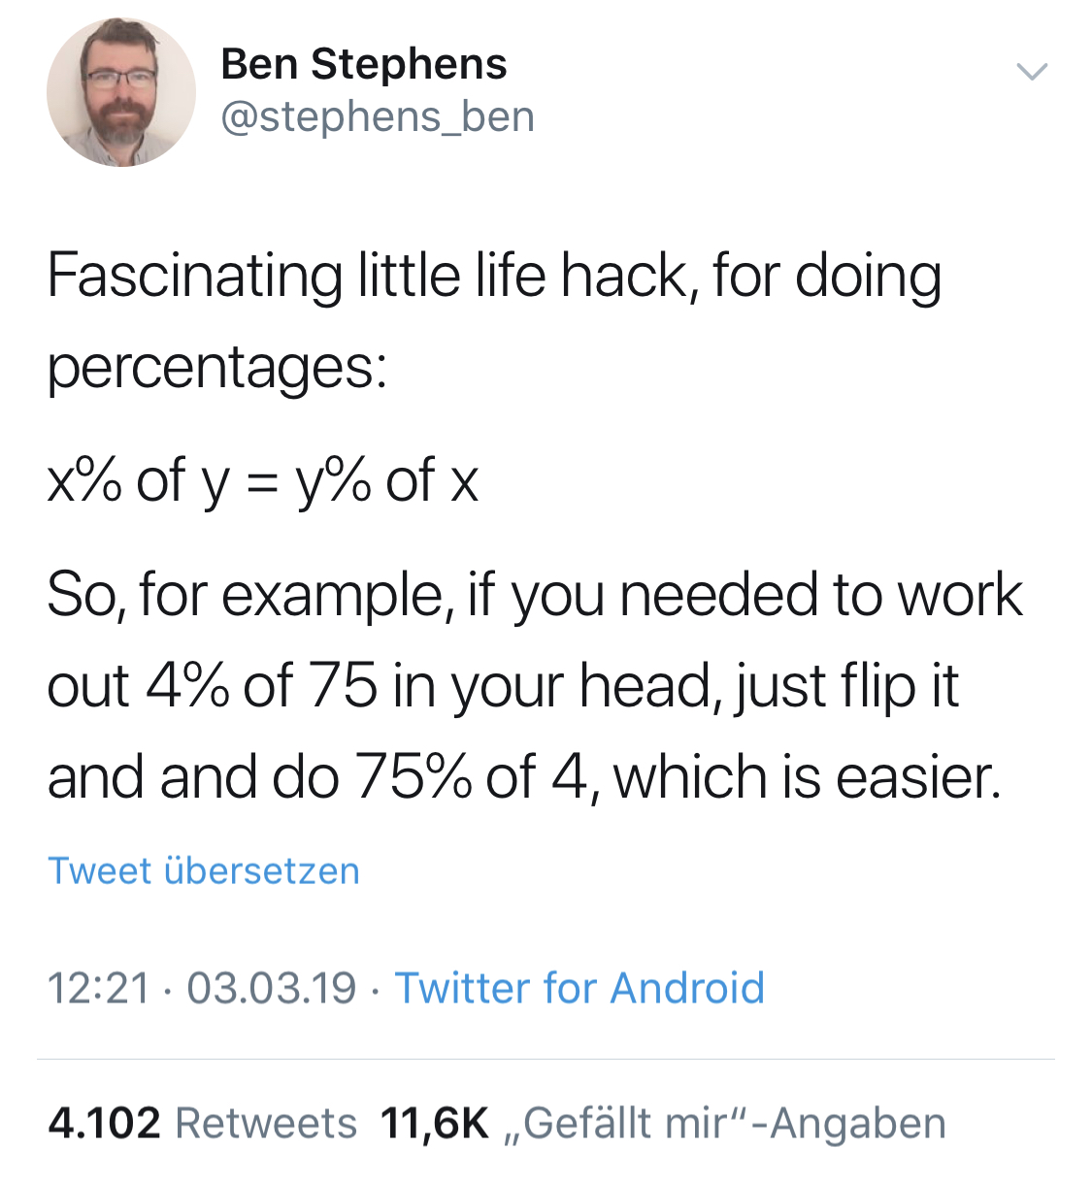Click the "4% of 75" text
1092x1179 pixels.
pos(261,685)
